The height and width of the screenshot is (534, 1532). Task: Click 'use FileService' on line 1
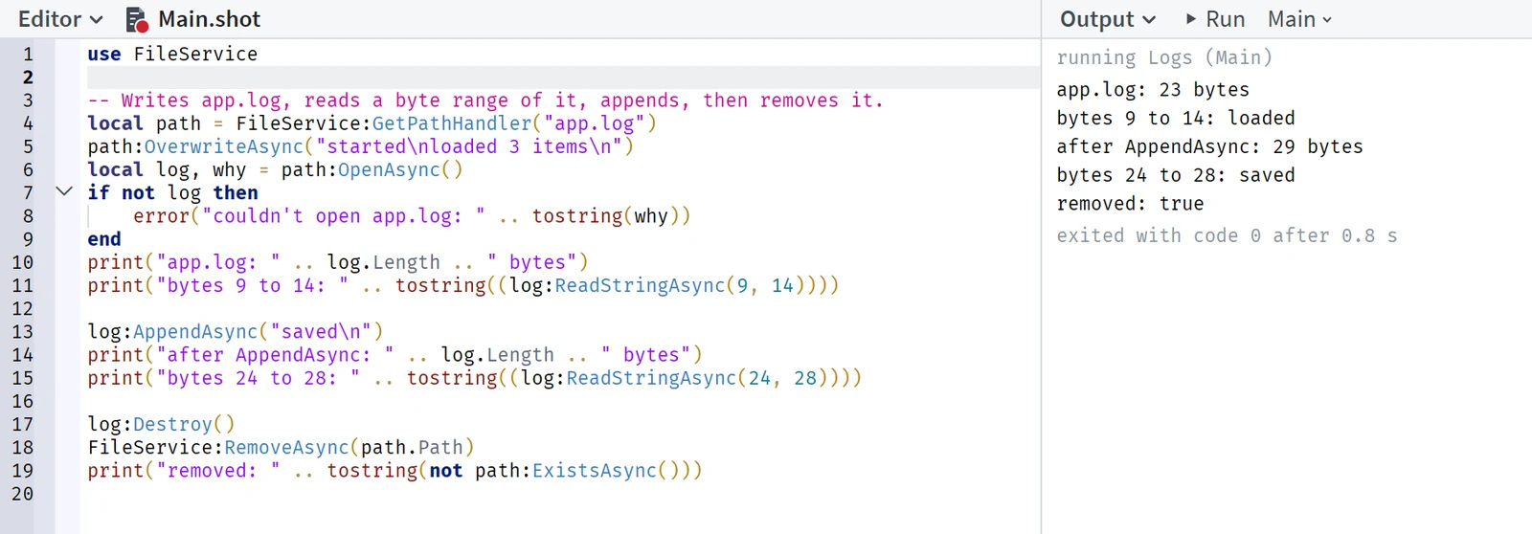coord(172,55)
